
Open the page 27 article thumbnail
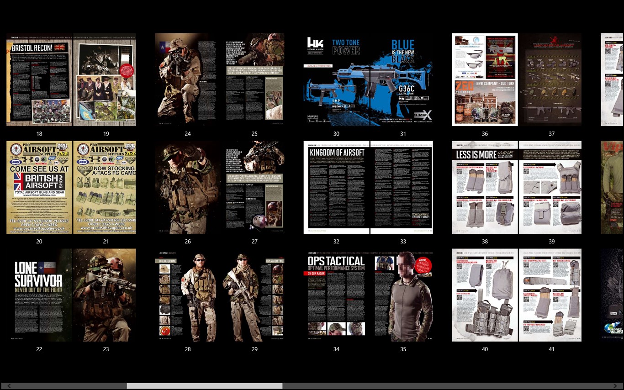tap(253, 187)
